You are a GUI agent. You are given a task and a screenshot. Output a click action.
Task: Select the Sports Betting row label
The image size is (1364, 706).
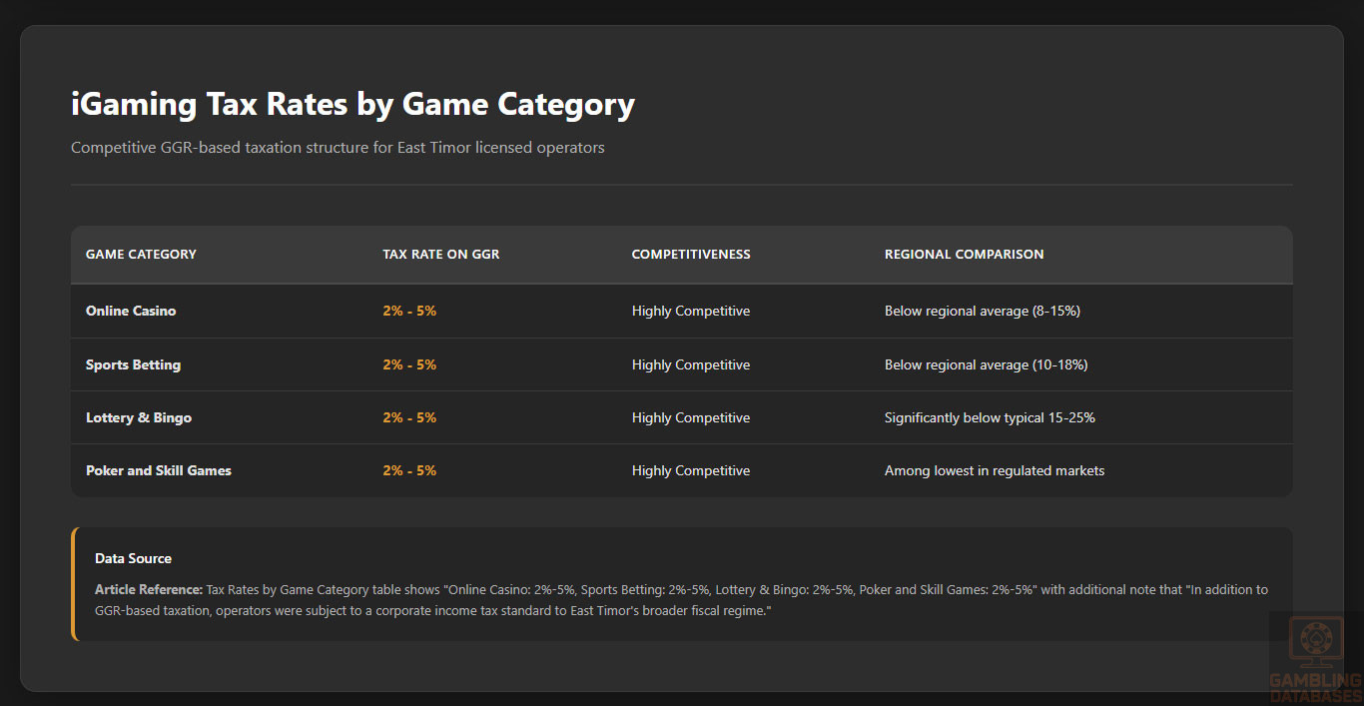pos(133,365)
